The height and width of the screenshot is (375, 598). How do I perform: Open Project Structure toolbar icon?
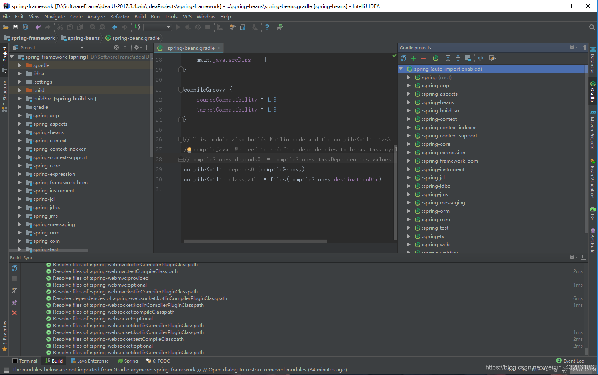(x=243, y=27)
